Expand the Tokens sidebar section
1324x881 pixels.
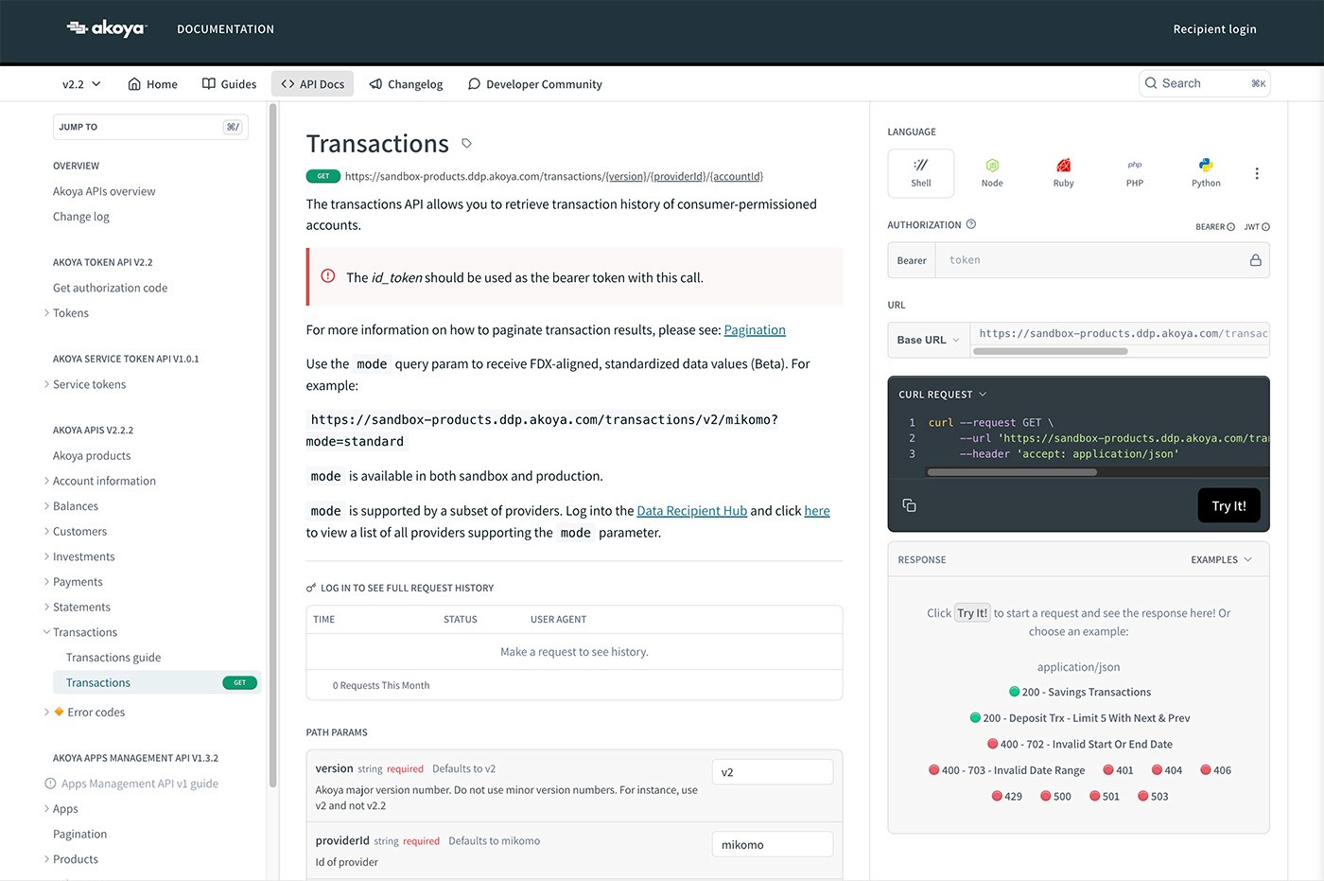pos(47,313)
